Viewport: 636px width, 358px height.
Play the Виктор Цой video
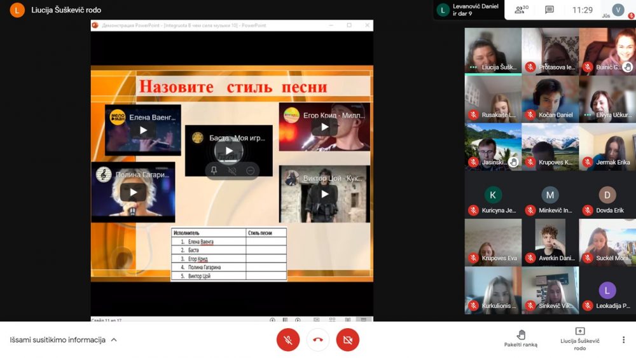coord(324,194)
